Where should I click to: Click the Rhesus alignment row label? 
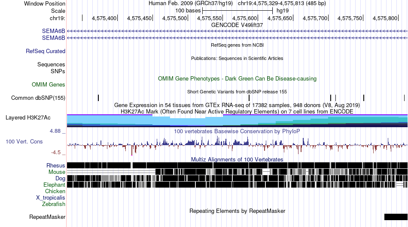56,165
